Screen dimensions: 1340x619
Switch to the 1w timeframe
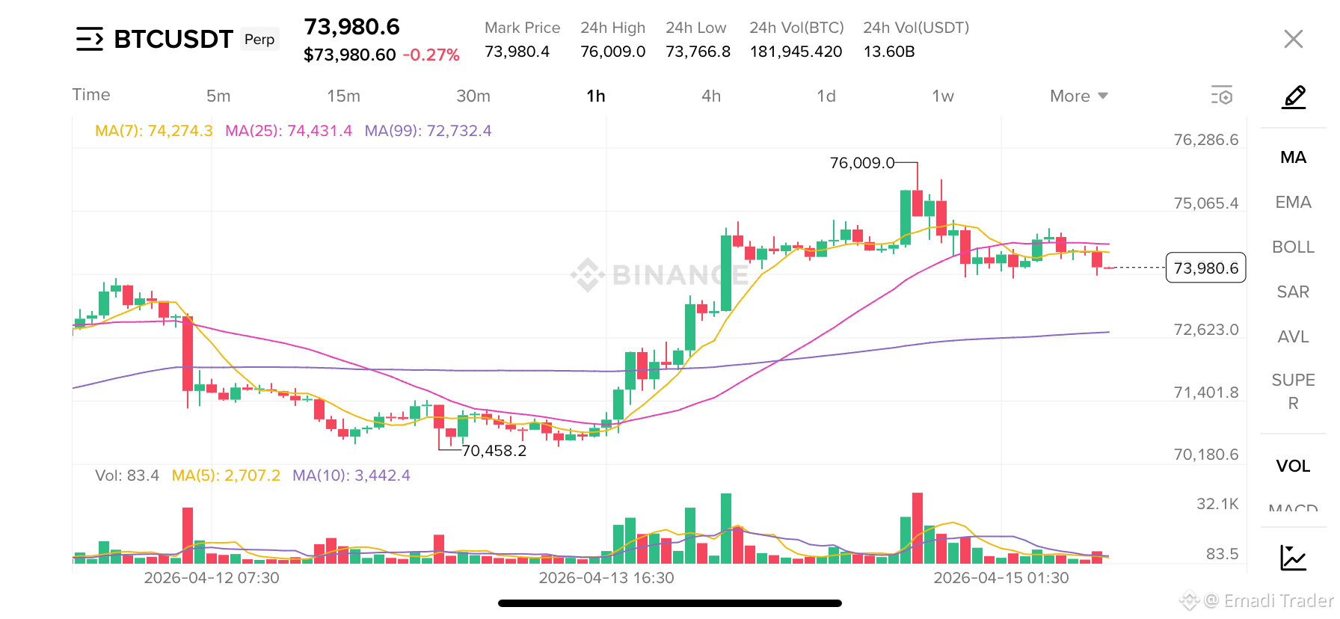pos(943,96)
